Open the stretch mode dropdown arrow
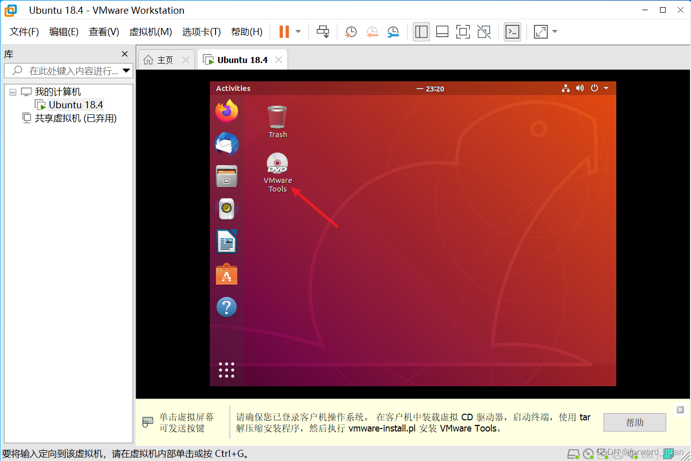Image resolution: width=691 pixels, height=461 pixels. point(555,32)
